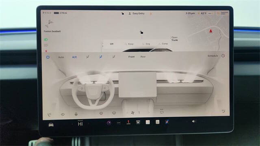Screen dimensions: 260x146
Task: Tap the green headlight indicator
Action: coord(46,40)
